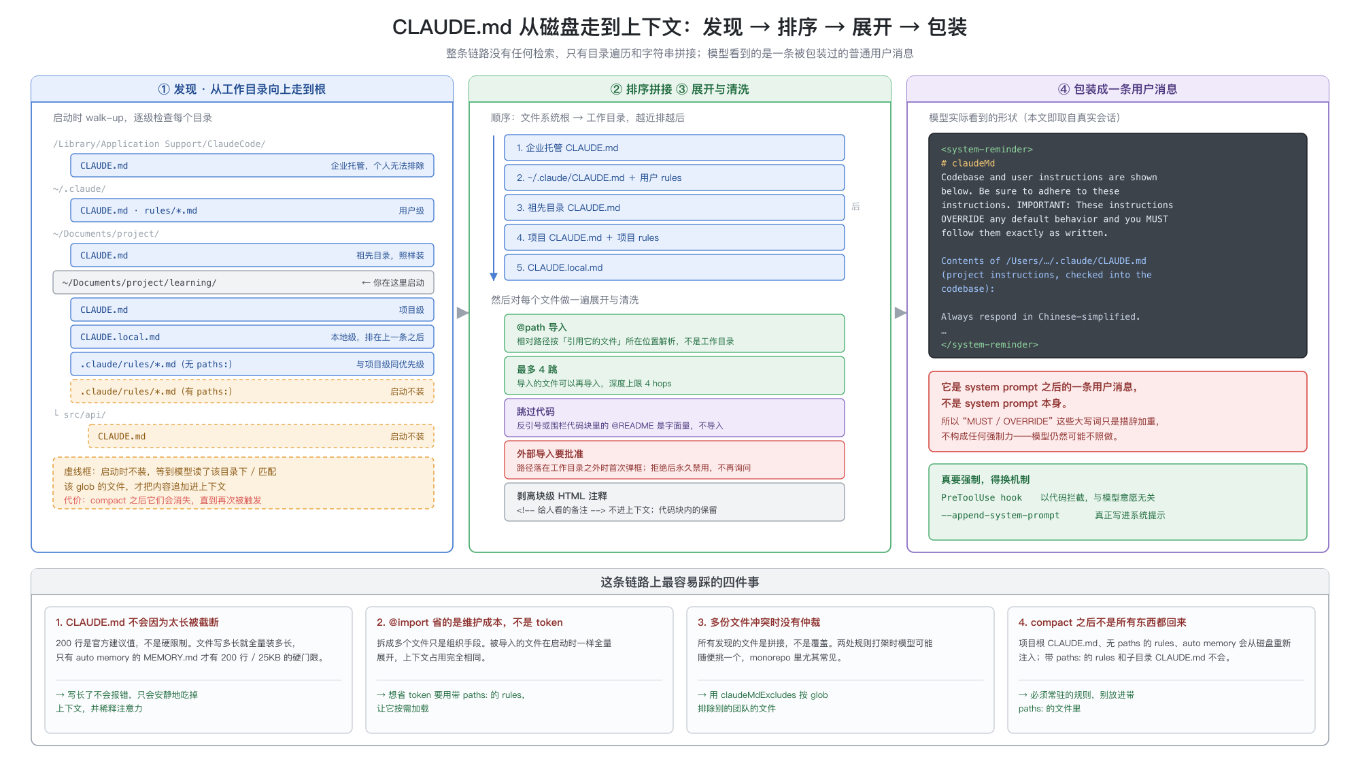The height and width of the screenshot is (770, 1360).
Task: Click the '模型实际看到的形状' label
Action: [x=1025, y=118]
